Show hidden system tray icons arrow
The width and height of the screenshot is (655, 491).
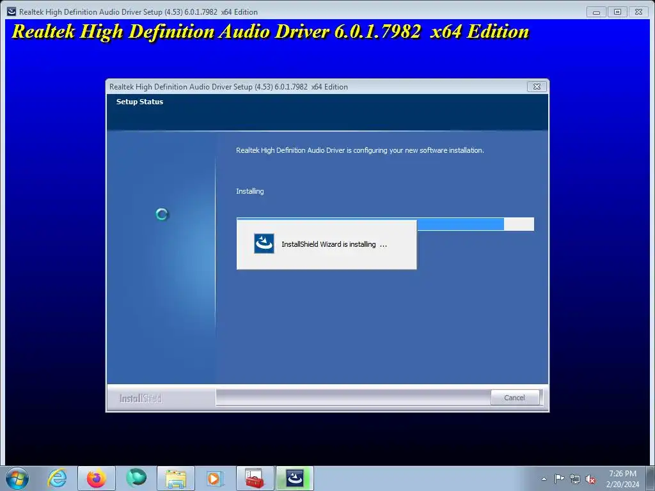tap(544, 479)
